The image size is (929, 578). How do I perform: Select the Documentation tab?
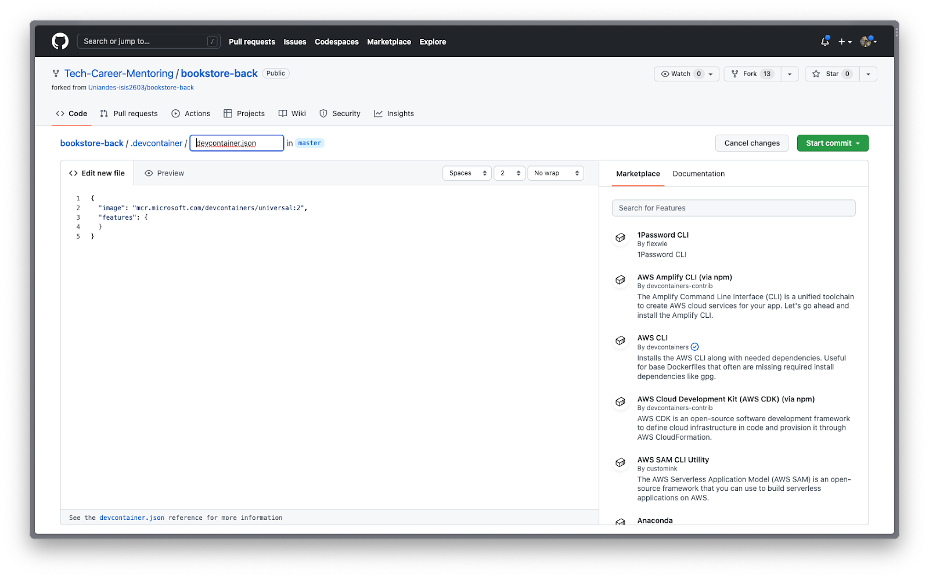698,174
